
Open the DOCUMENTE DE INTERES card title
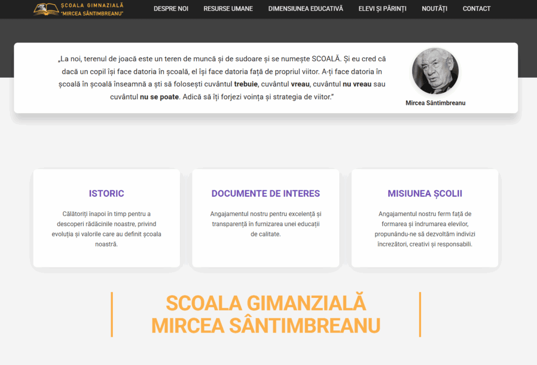click(265, 194)
